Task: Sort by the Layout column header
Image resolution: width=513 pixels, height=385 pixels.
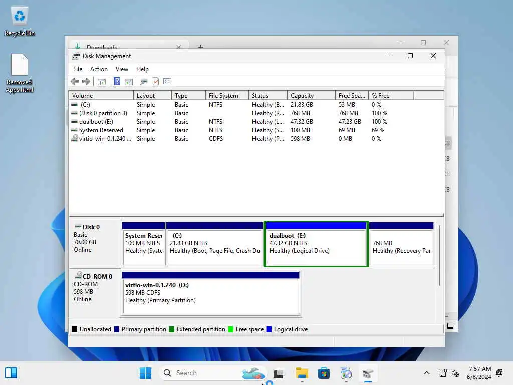Action: pos(152,96)
